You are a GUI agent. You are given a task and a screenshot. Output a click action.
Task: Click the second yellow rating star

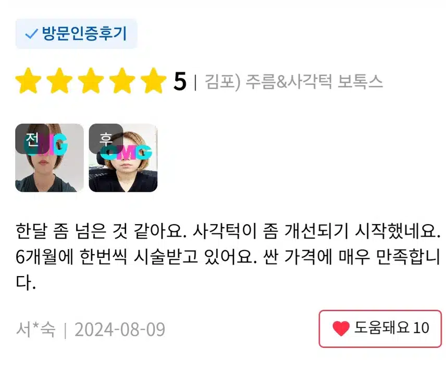pos(59,81)
